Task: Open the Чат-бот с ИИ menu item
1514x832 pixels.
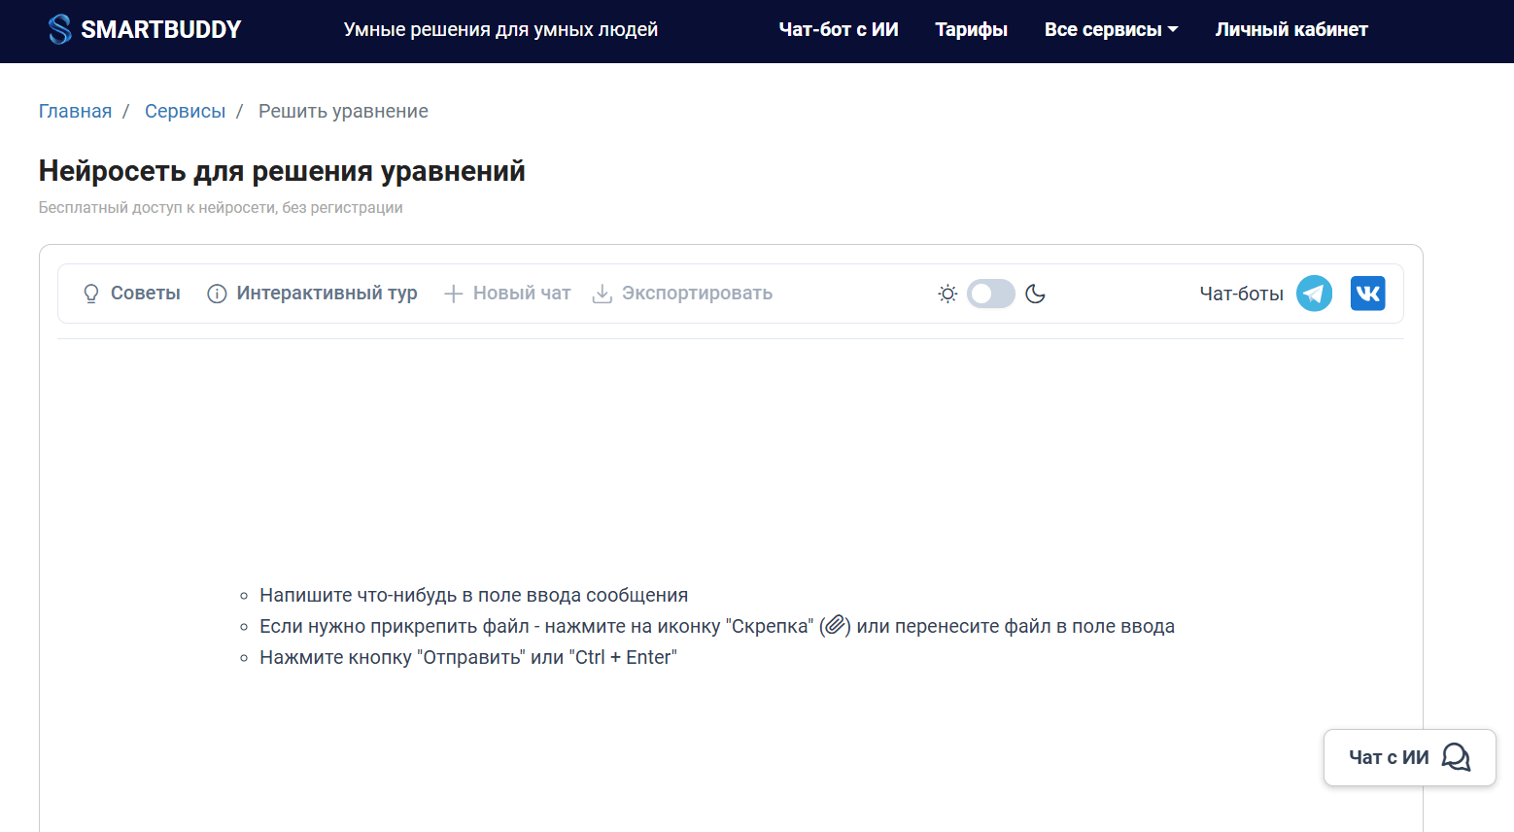Action: [839, 30]
